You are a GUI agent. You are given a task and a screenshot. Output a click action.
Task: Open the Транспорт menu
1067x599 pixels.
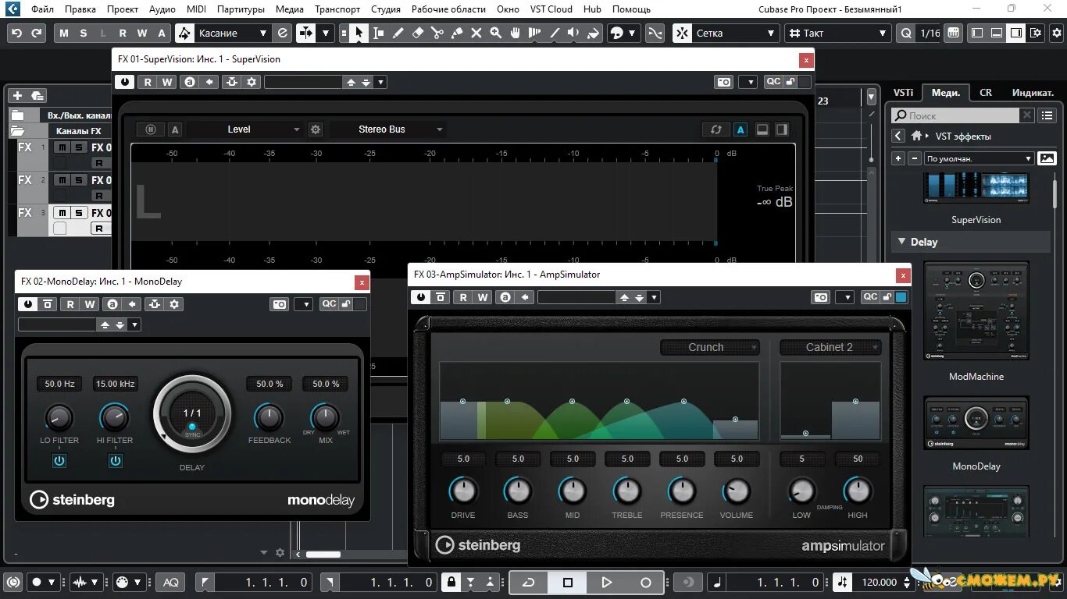(337, 9)
